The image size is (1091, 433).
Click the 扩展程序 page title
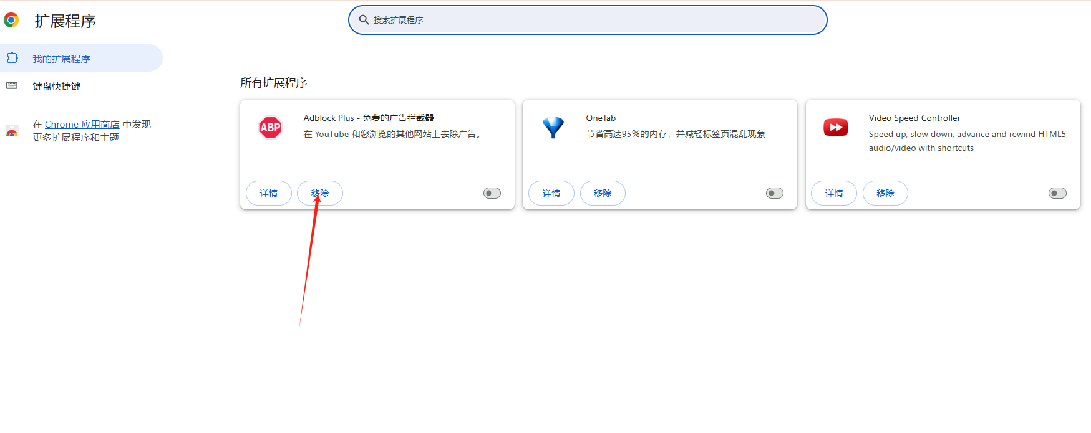pyautogui.click(x=65, y=21)
